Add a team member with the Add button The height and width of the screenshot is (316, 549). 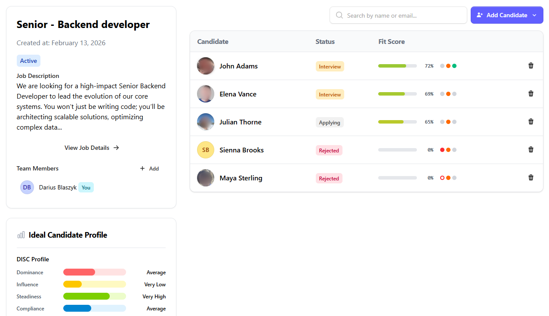[x=149, y=168]
